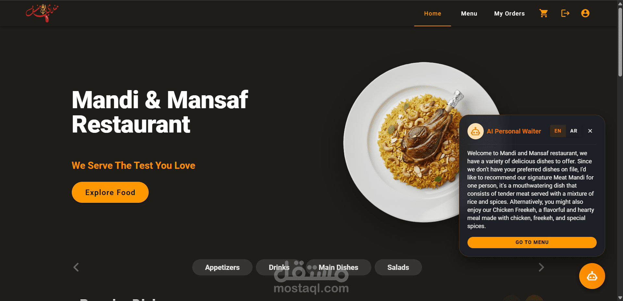Image resolution: width=623 pixels, height=301 pixels.
Task: Open My Orders page
Action: coord(509,14)
